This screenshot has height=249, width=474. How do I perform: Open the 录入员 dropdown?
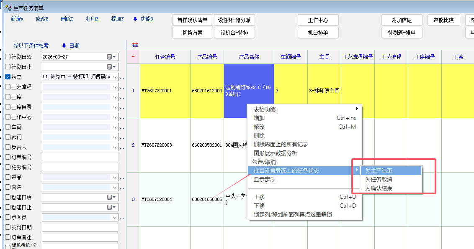pos(115,217)
